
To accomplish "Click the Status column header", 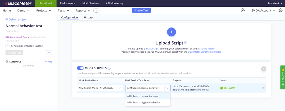I will click(223, 80).
